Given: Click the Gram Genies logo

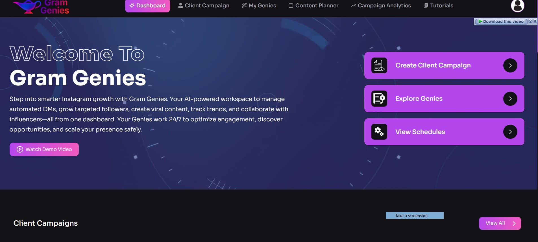Looking at the screenshot, I should tap(41, 7).
